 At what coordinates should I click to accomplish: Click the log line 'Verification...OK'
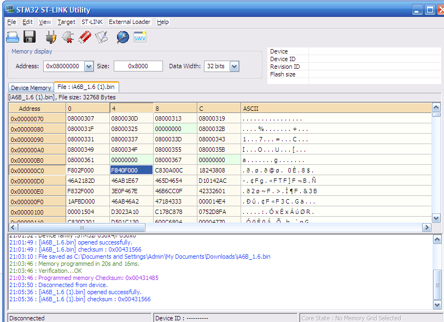pyautogui.click(x=45, y=271)
